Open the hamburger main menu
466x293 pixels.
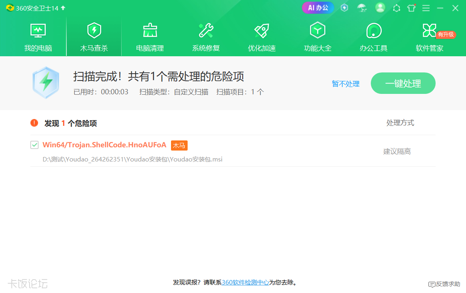tap(426, 8)
